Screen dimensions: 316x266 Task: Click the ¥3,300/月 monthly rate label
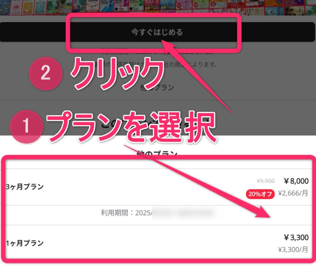pyautogui.click(x=293, y=250)
